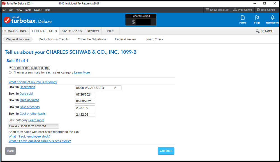Open the File menu

4,10
